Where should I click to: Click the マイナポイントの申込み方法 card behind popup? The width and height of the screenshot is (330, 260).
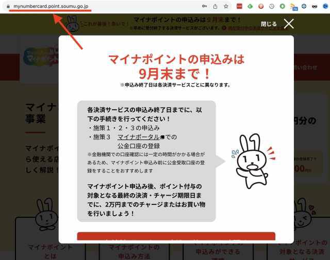click(x=134, y=252)
